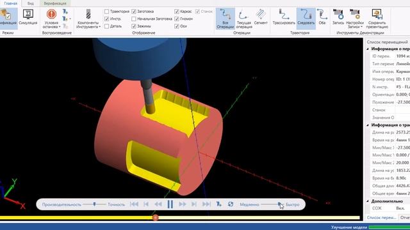Enable Трассировать trajectory mode
410x230 pixels.
(284, 17)
